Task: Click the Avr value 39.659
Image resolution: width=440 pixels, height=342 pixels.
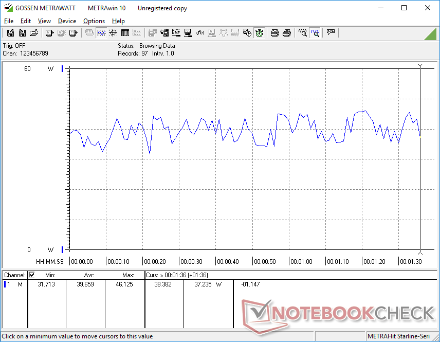Action: (85, 284)
